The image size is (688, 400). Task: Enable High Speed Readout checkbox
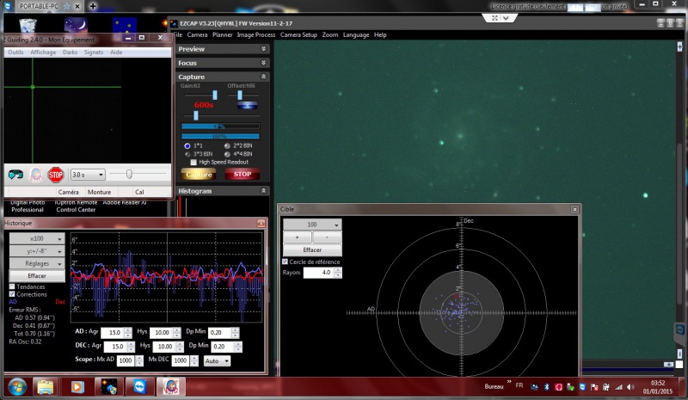point(193,162)
